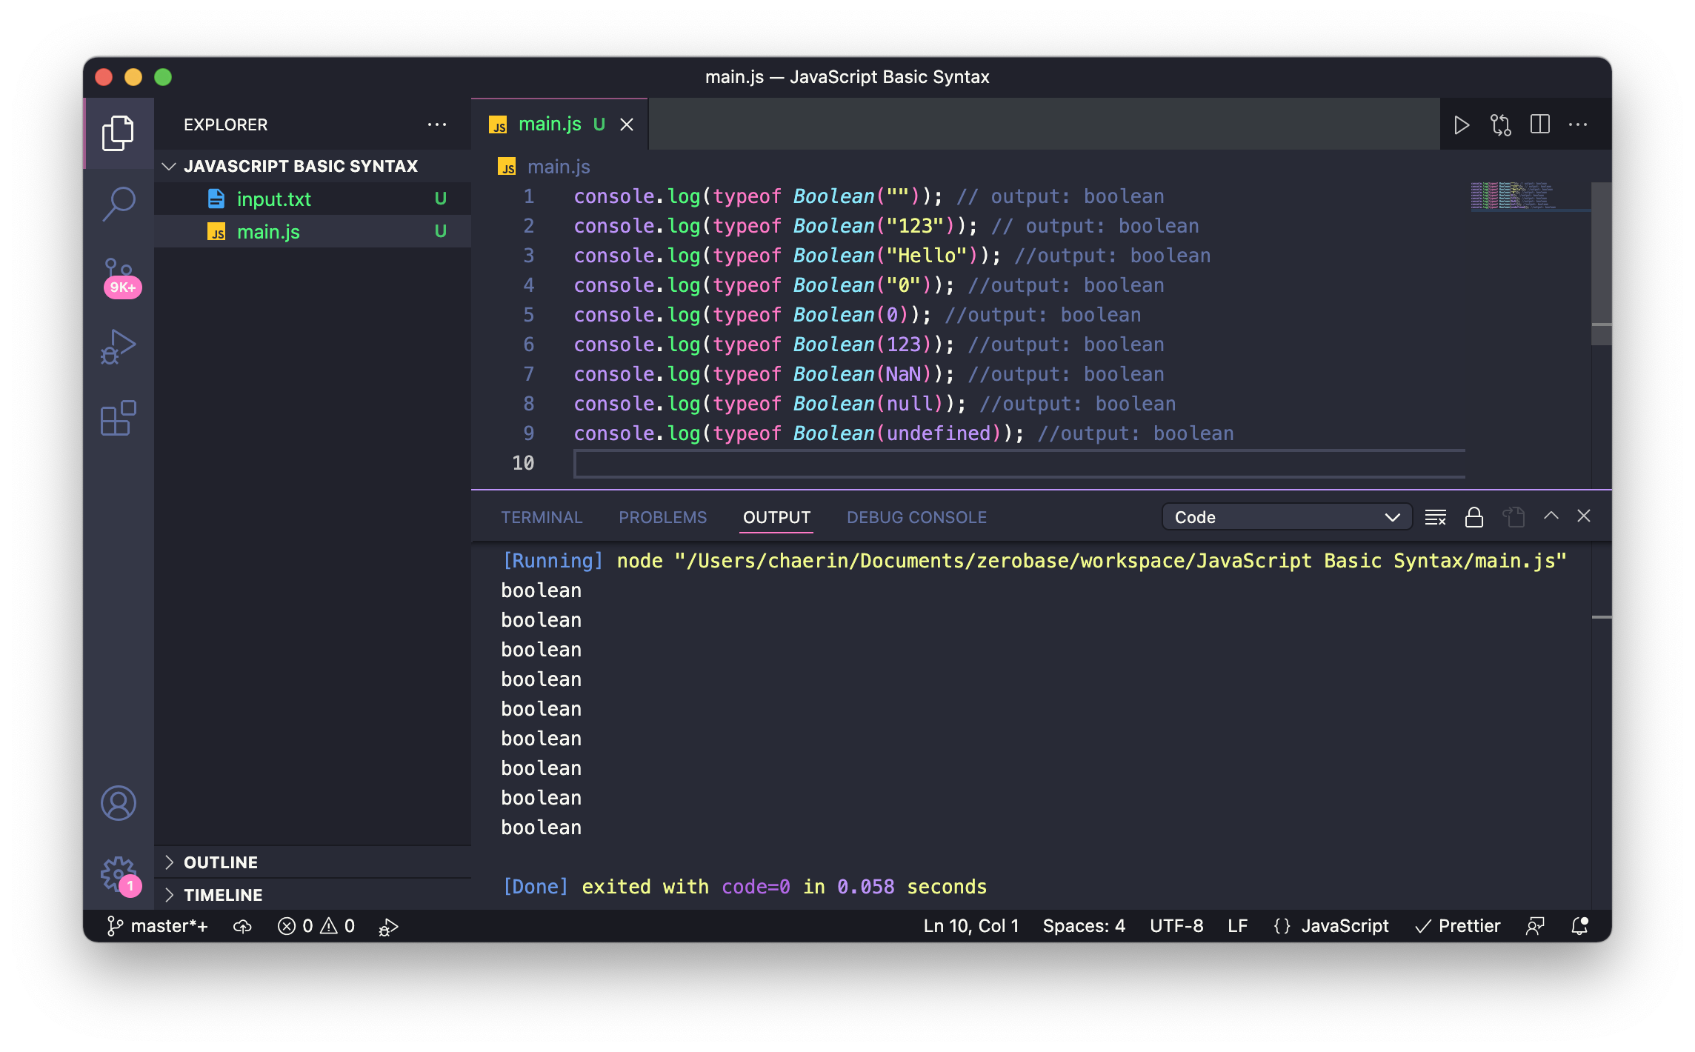Click the notifications bell in status bar

(x=1579, y=926)
